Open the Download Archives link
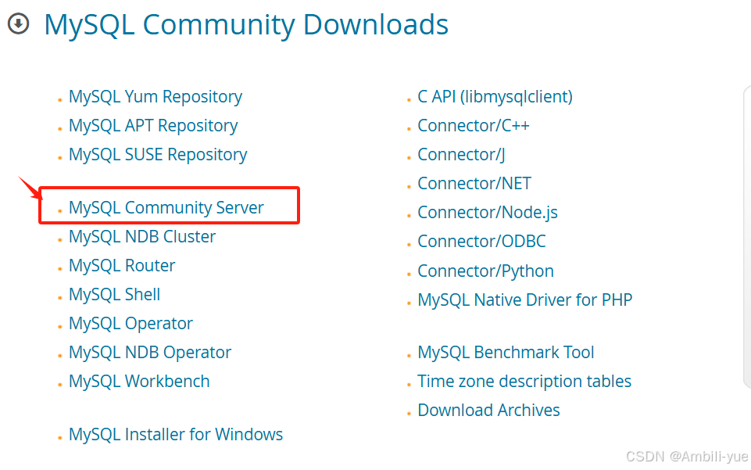 488,411
